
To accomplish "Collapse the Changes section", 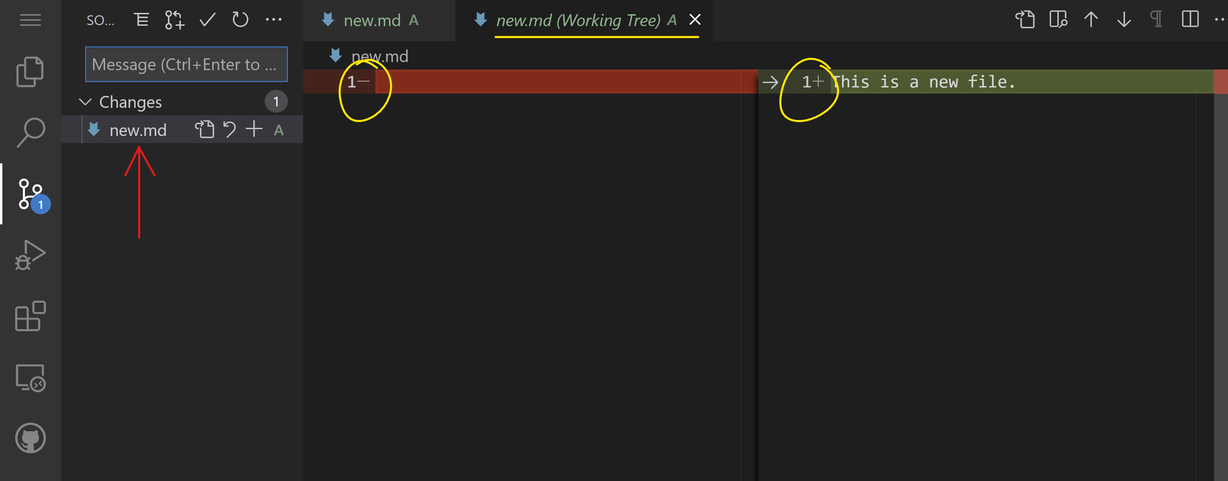I will coord(85,101).
